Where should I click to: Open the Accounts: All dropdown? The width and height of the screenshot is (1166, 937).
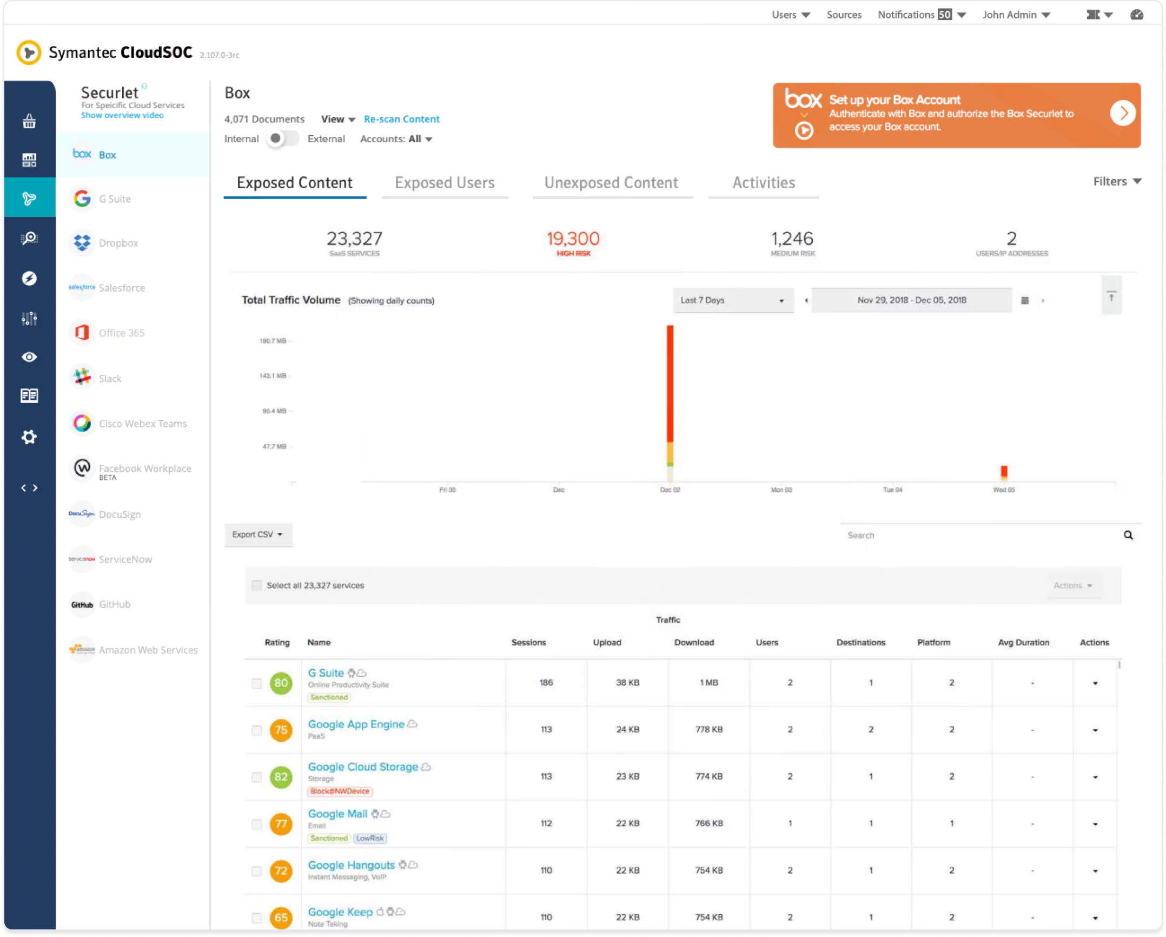coord(396,139)
